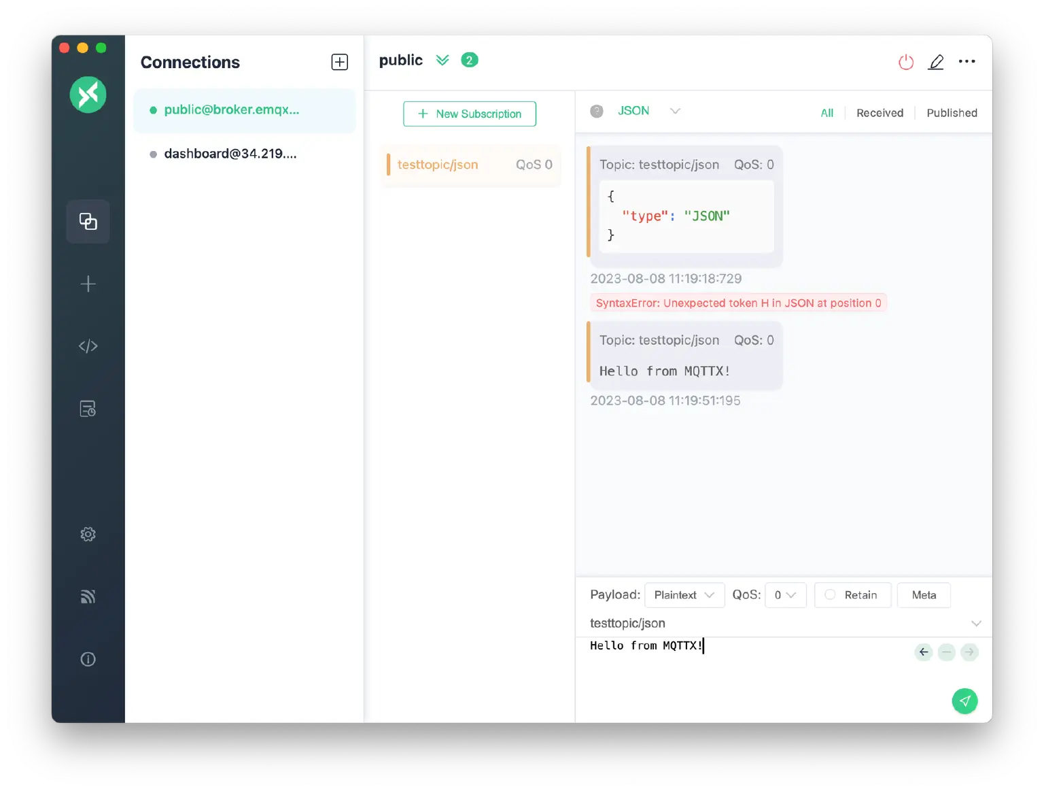Image resolution: width=1044 pixels, height=791 pixels.
Task: Open the edit connection pencil icon
Action: pyautogui.click(x=936, y=63)
